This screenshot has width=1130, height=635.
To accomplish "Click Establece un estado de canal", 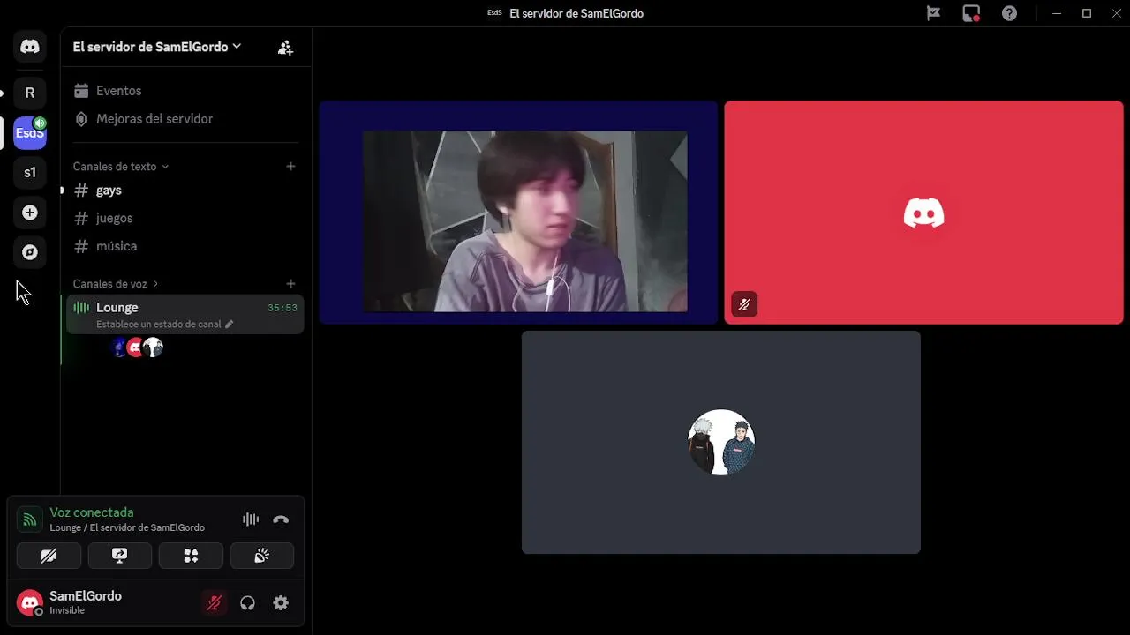I will (158, 325).
